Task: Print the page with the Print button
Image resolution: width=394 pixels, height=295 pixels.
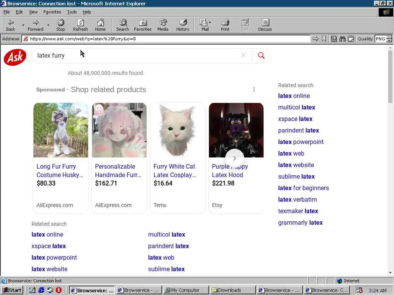Action: (x=225, y=25)
